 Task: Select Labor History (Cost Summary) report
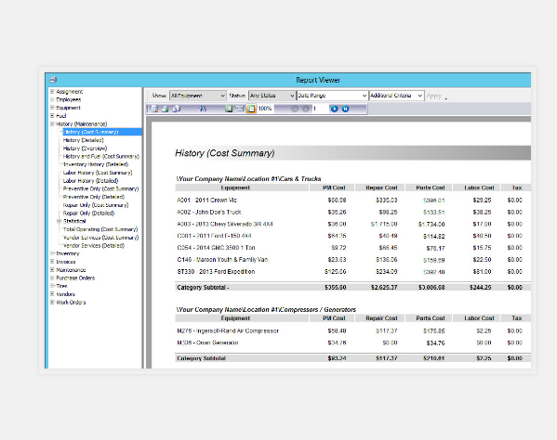[x=98, y=173]
